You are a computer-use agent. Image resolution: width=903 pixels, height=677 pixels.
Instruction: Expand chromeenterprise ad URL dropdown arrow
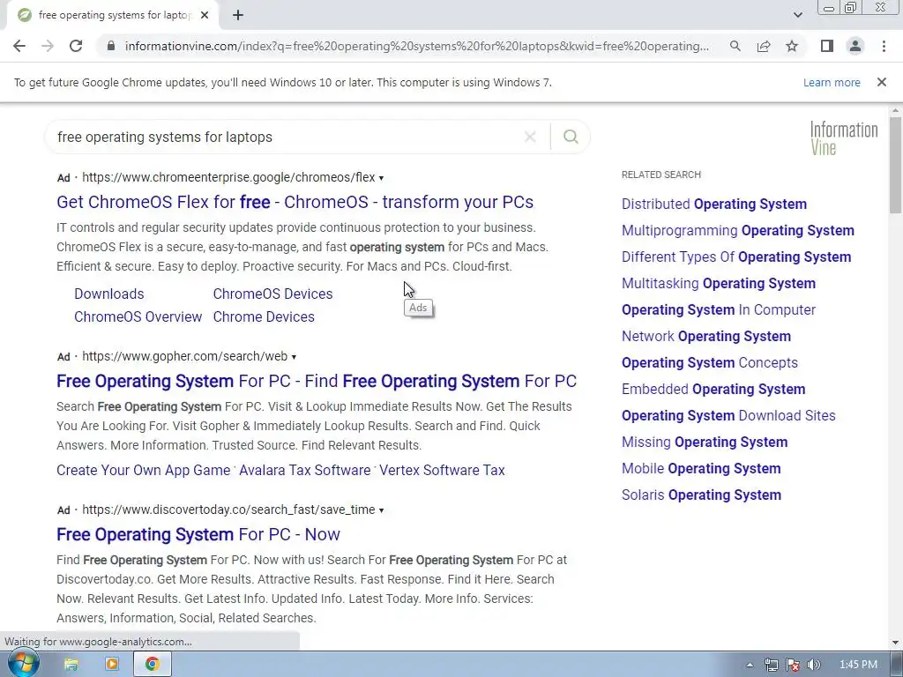381,178
